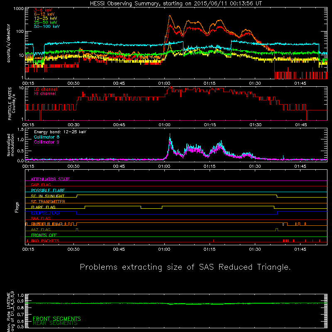Click the "GAP FLAG" flag label
The height and width of the screenshot is (332, 332).
[41, 185]
